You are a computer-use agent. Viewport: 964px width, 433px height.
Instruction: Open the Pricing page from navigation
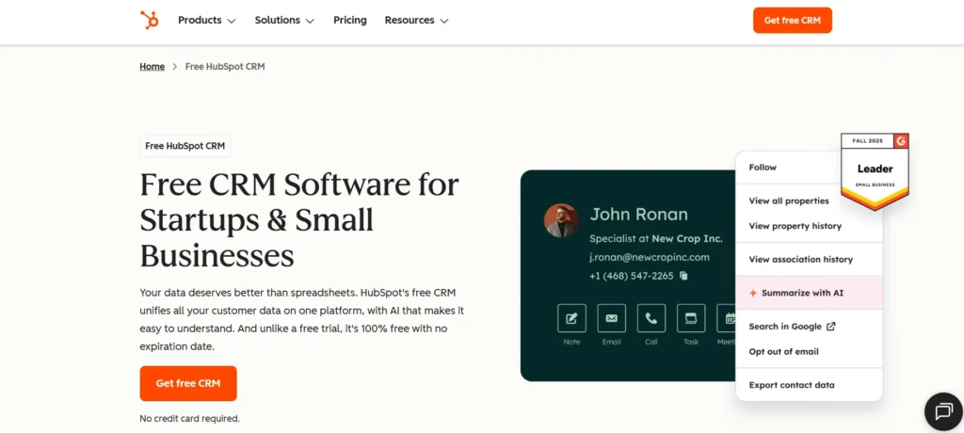tap(350, 20)
